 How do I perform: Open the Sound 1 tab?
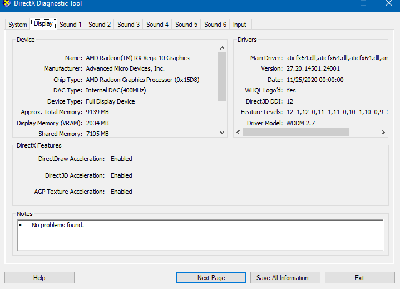(x=71, y=25)
